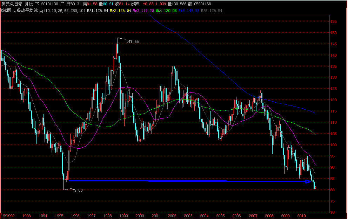348x219 pixels.
Task: Select the blue MA5:148.98 legend
Action: tap(189, 11)
